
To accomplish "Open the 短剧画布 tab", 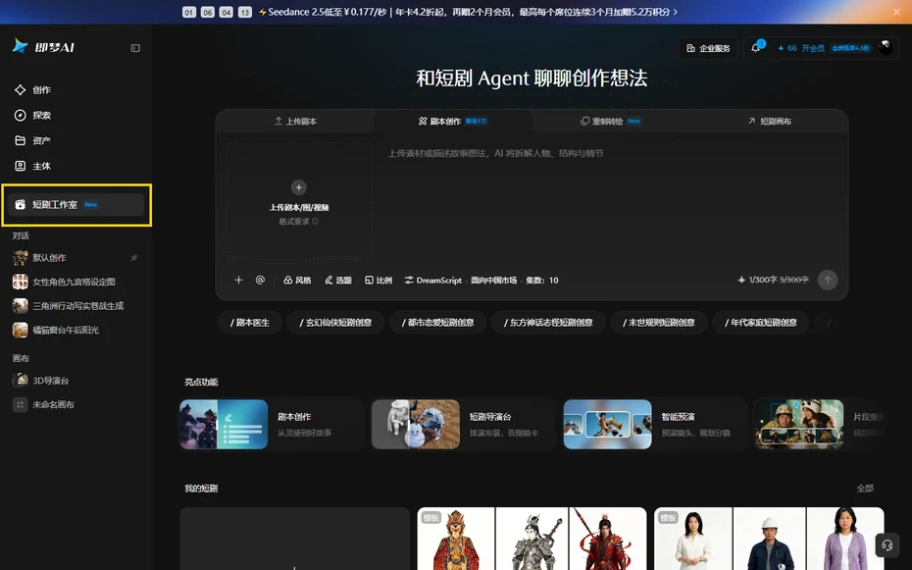I will 769,121.
